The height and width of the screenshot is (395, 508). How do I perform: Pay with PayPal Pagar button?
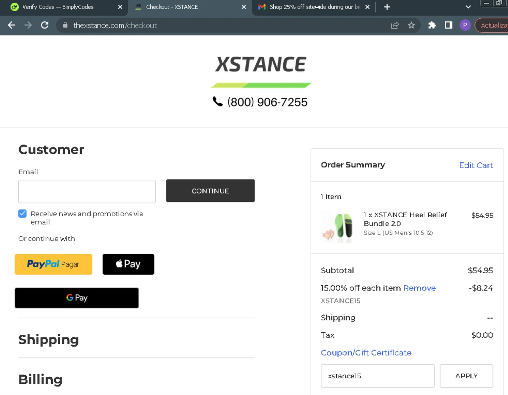coord(54,264)
